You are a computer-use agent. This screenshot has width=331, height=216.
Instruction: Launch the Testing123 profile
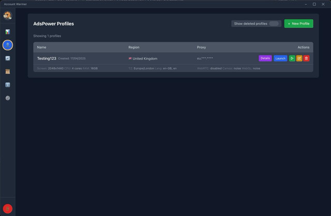[x=280, y=58]
